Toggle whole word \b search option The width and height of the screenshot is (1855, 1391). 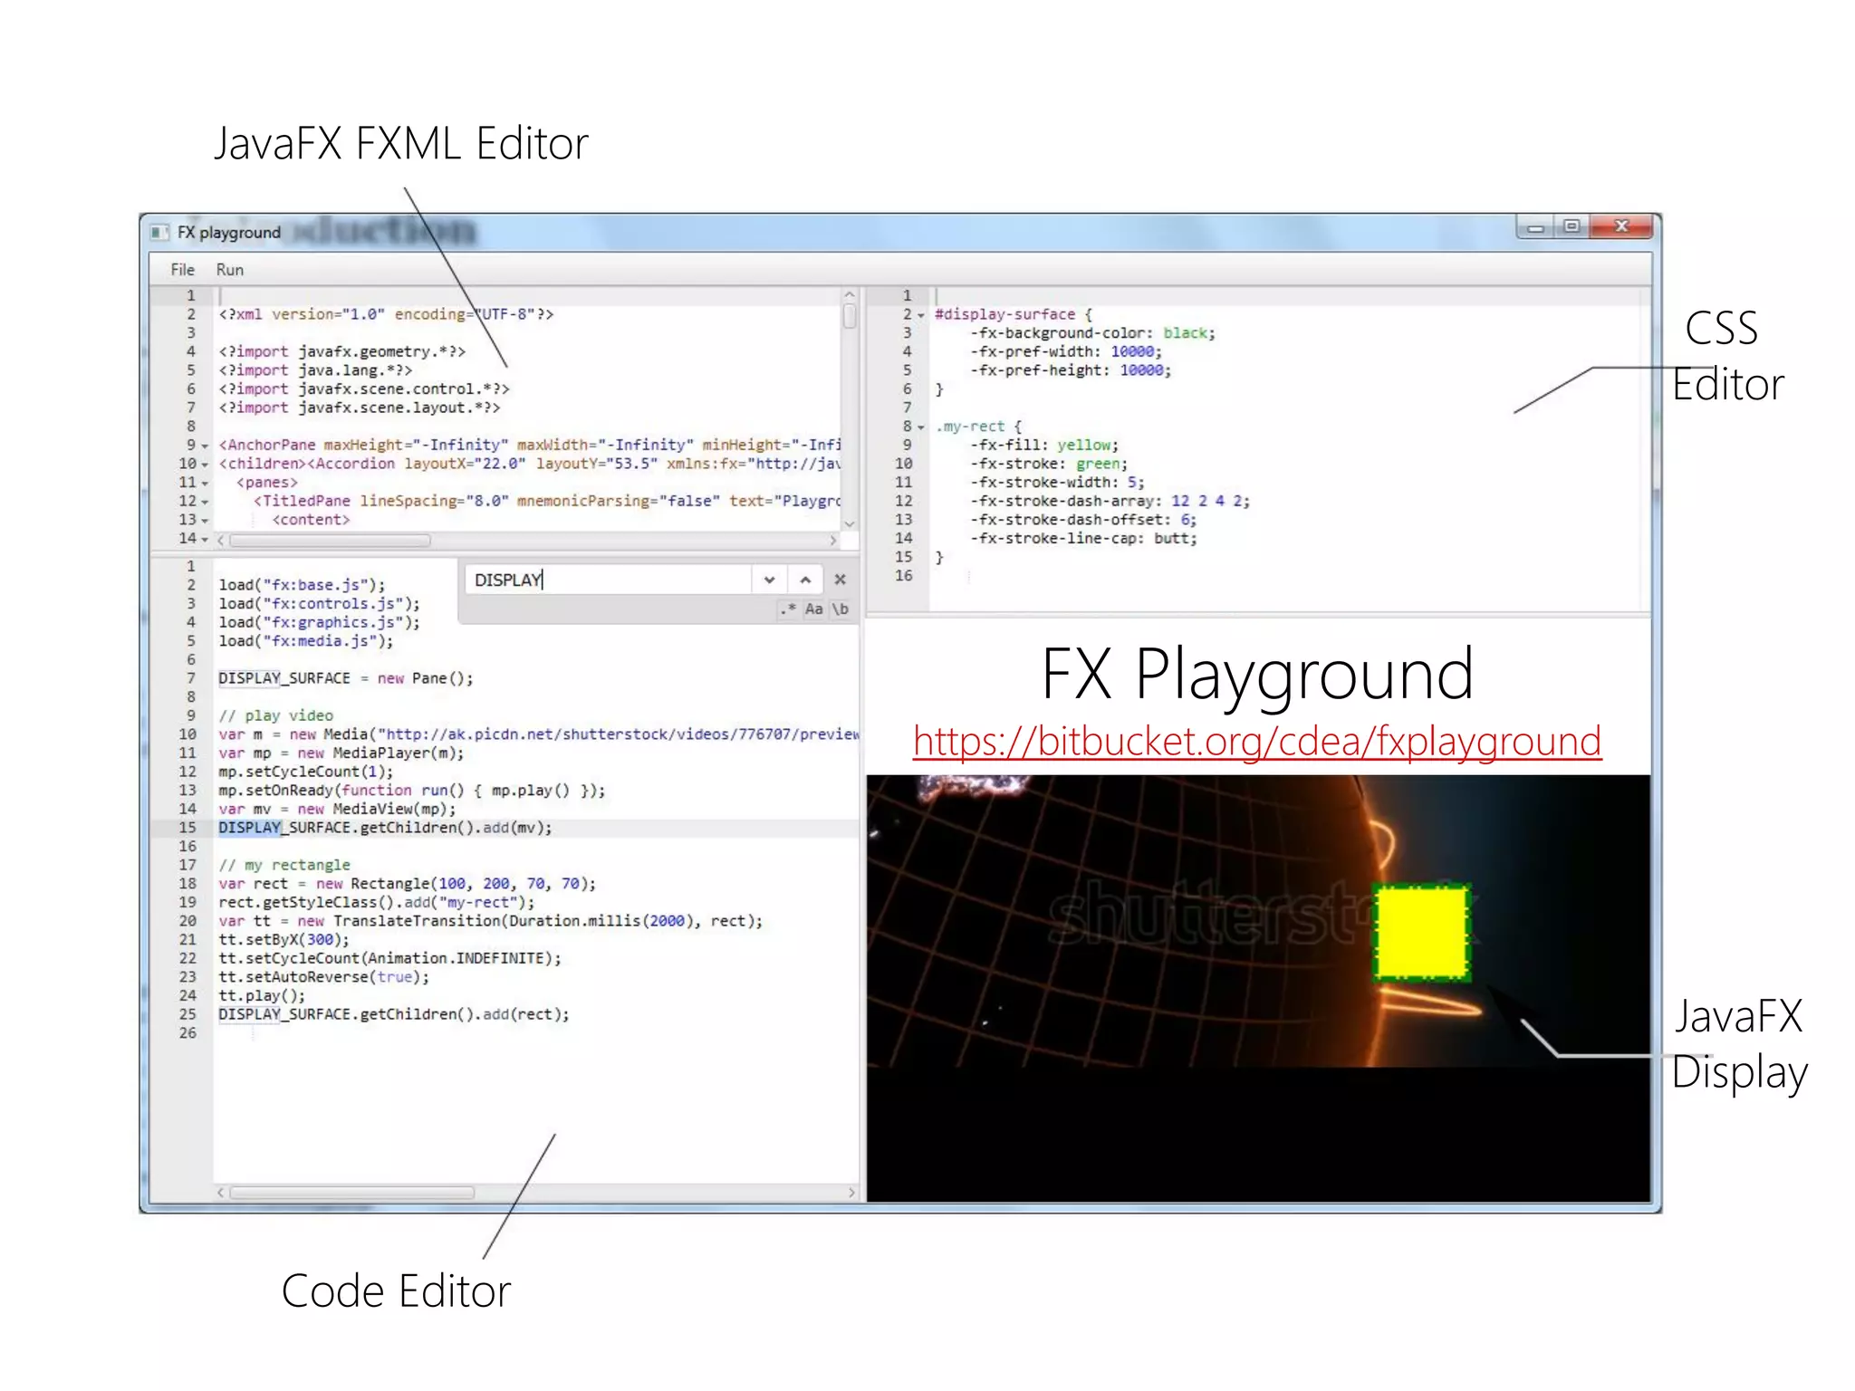point(841,609)
